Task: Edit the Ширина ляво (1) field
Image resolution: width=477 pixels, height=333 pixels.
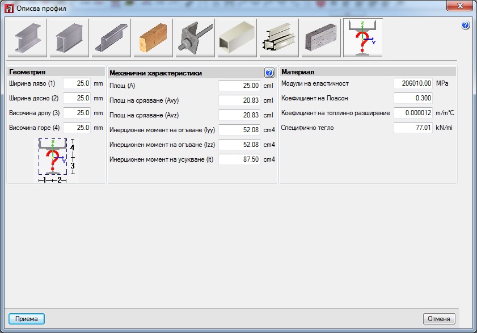Action: (x=77, y=83)
